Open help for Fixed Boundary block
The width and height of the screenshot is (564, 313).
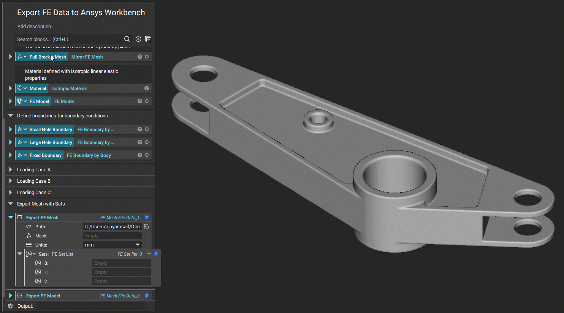click(x=140, y=155)
